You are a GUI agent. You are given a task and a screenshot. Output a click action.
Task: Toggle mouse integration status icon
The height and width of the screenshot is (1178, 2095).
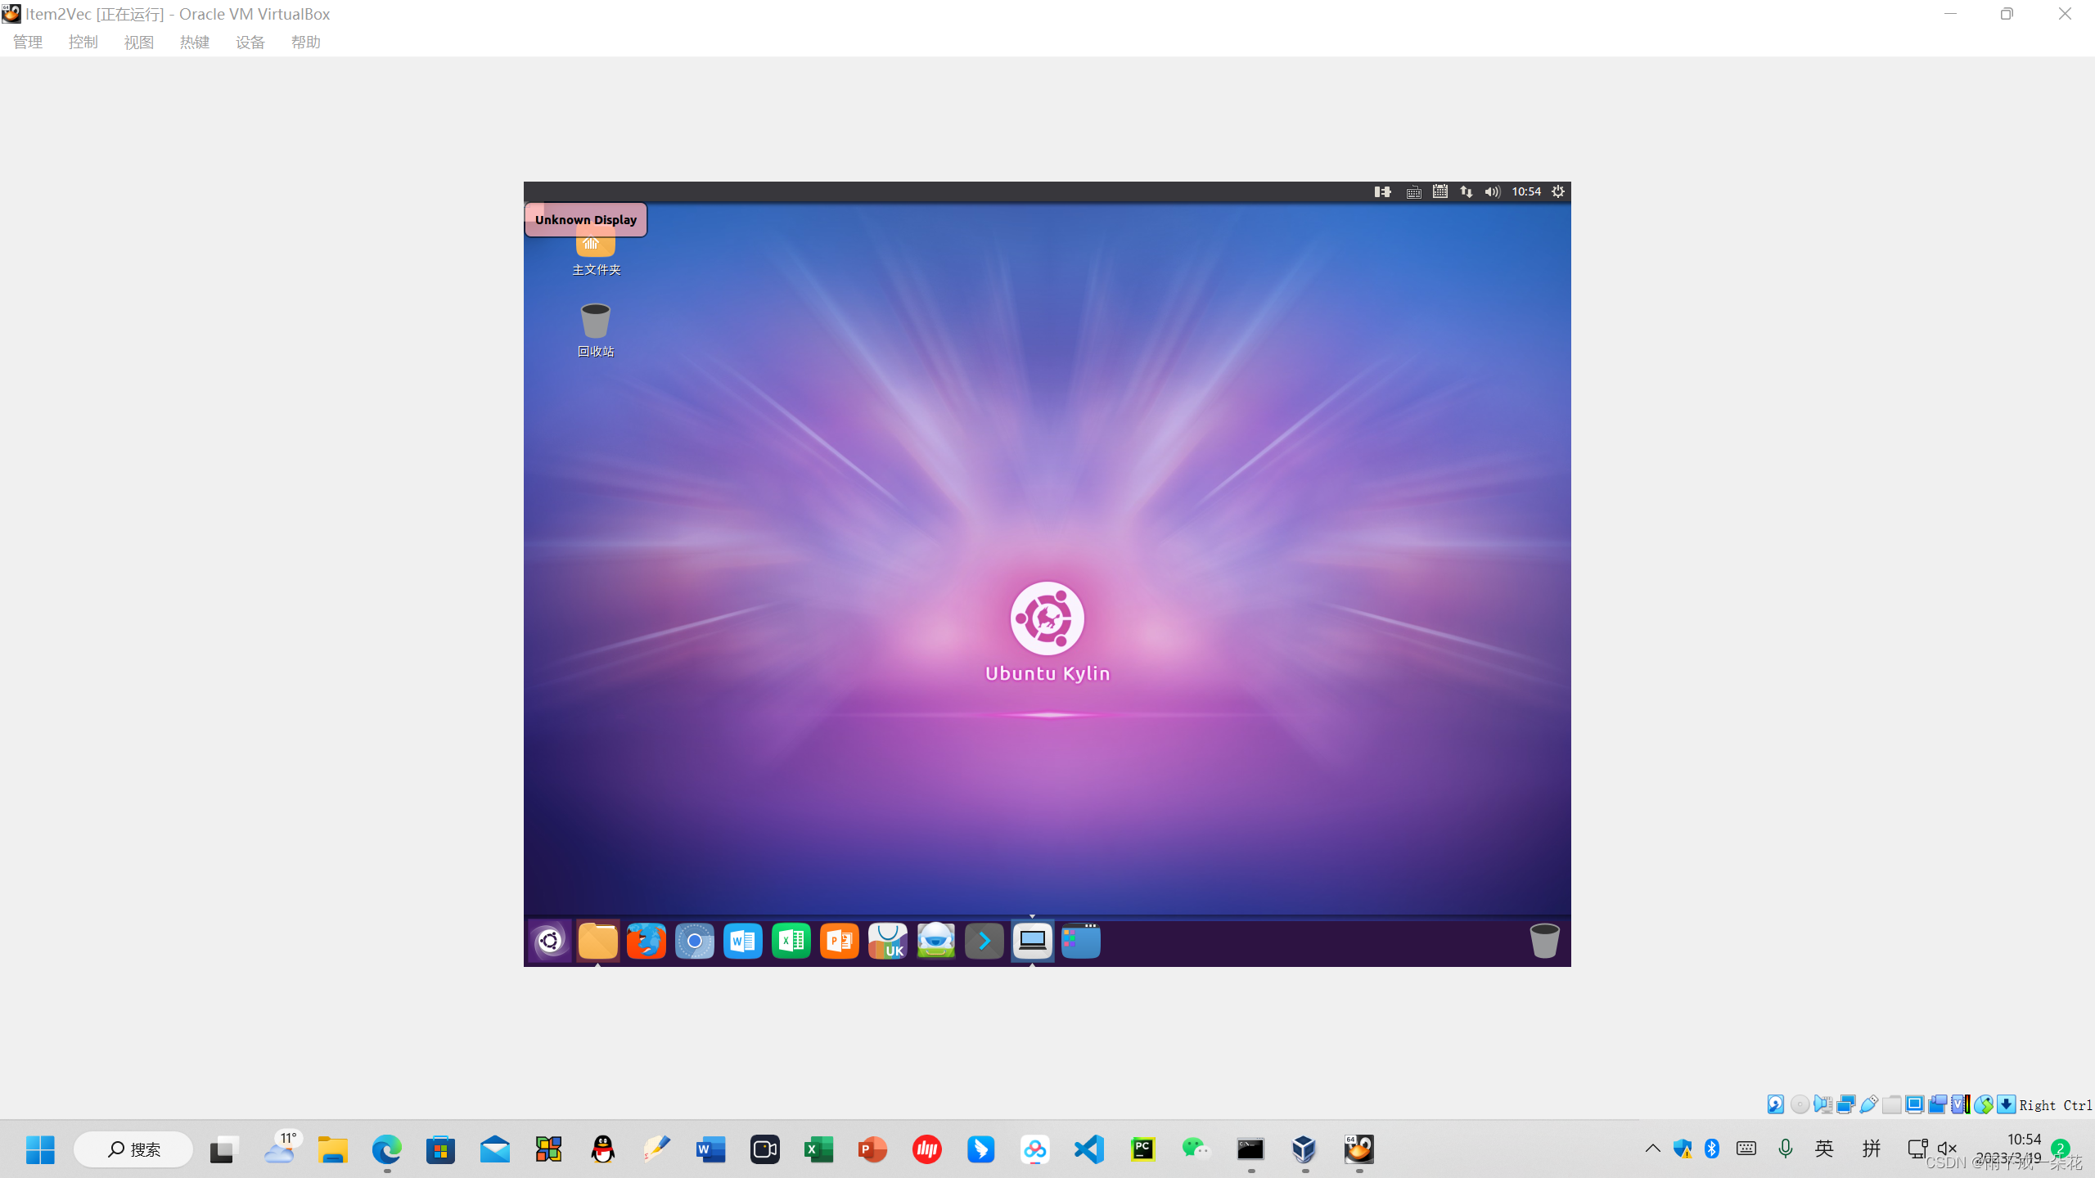click(1983, 1105)
